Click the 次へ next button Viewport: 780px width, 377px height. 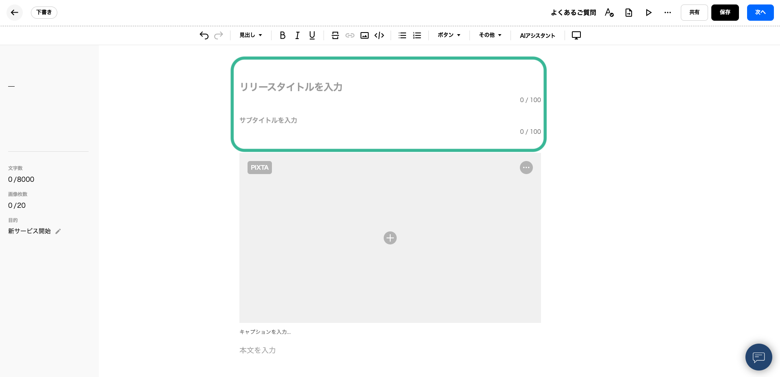pyautogui.click(x=760, y=13)
